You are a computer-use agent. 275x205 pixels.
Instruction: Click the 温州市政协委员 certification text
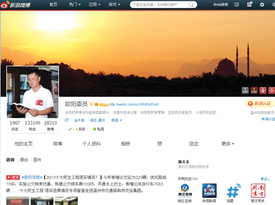262,112
